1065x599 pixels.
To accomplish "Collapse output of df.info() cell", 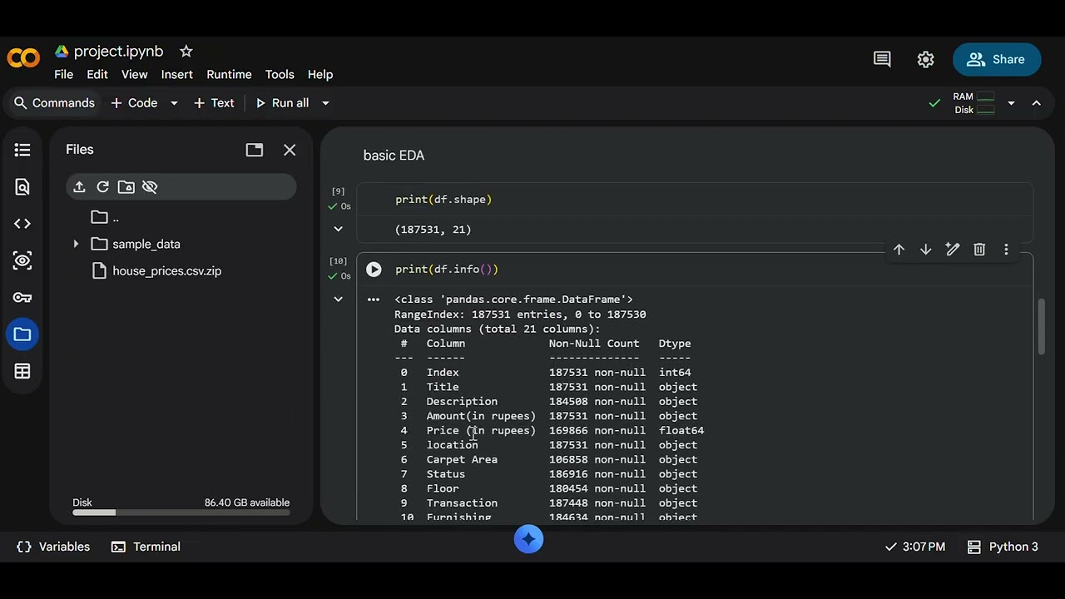I will (338, 299).
